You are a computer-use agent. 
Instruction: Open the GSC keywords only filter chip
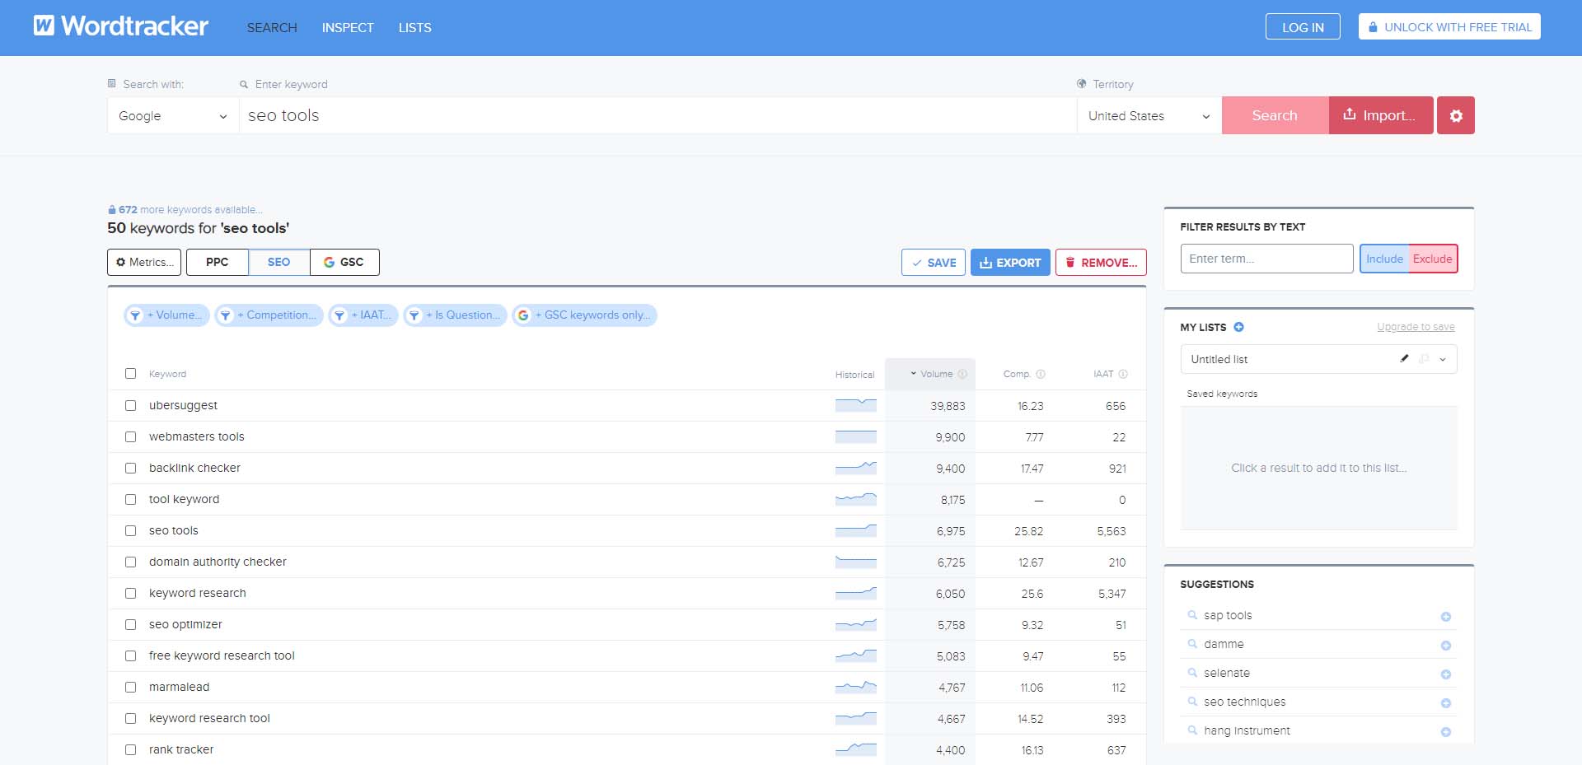(x=585, y=315)
